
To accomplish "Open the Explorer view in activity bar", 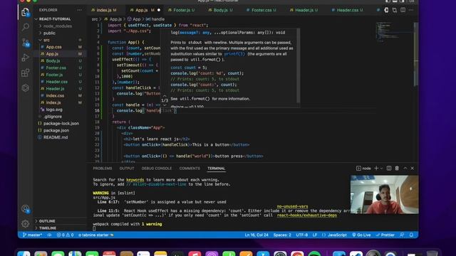I will click(x=26, y=12).
